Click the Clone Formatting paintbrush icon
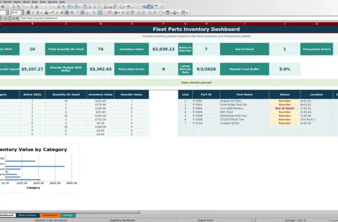Viewport: 338px width, 222px height. [x=32, y=7]
